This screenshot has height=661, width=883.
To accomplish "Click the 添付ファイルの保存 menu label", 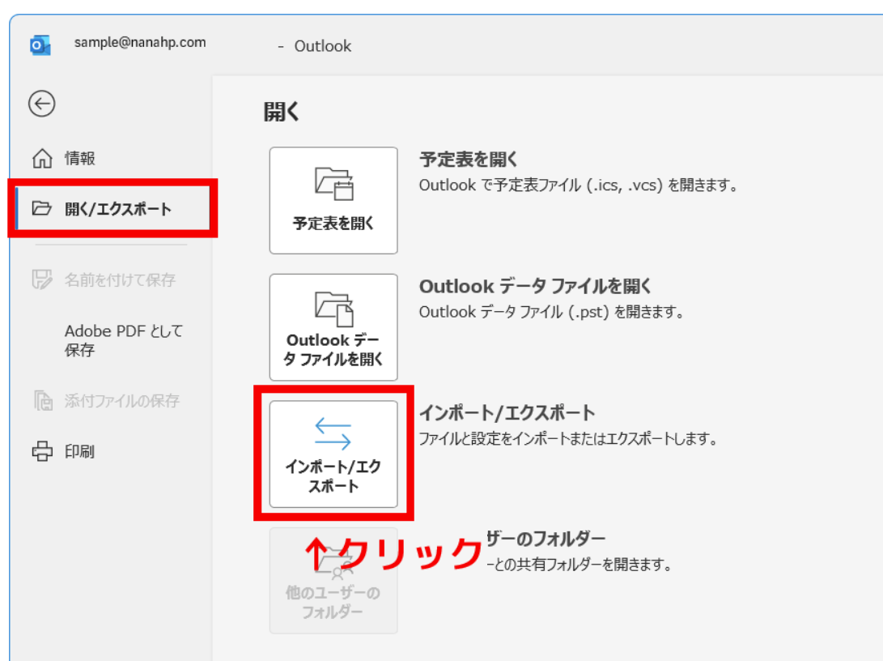I will [122, 401].
